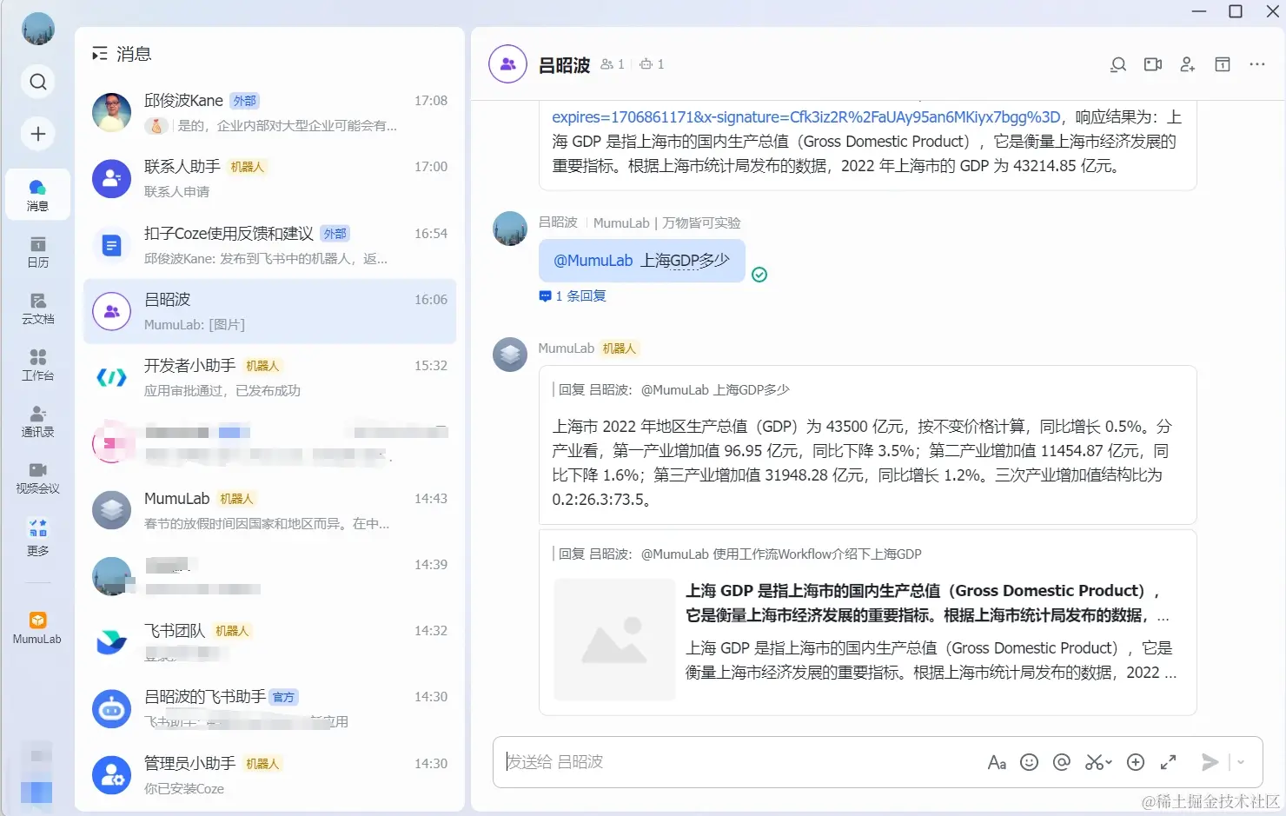
Task: Send the message with arrow button
Action: [1210, 762]
